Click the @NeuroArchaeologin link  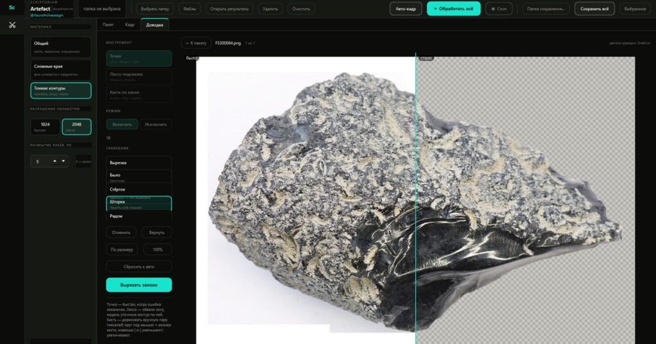click(x=47, y=15)
